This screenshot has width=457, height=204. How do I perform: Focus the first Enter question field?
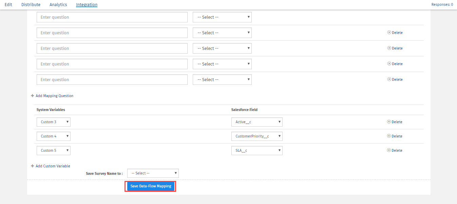click(x=112, y=17)
